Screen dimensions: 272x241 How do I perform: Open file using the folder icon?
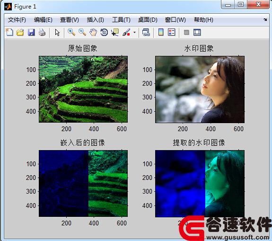pos(20,33)
